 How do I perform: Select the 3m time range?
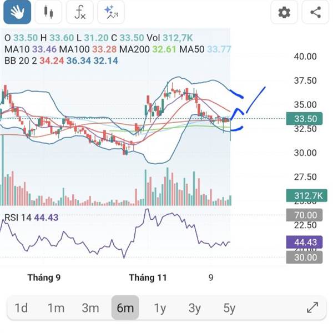[90, 308]
